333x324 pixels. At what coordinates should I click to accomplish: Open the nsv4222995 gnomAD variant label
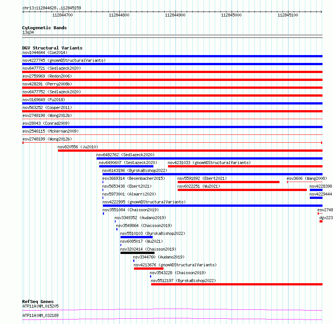click(x=144, y=202)
